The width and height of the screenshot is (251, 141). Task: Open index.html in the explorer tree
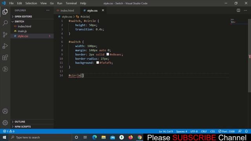(x=24, y=26)
